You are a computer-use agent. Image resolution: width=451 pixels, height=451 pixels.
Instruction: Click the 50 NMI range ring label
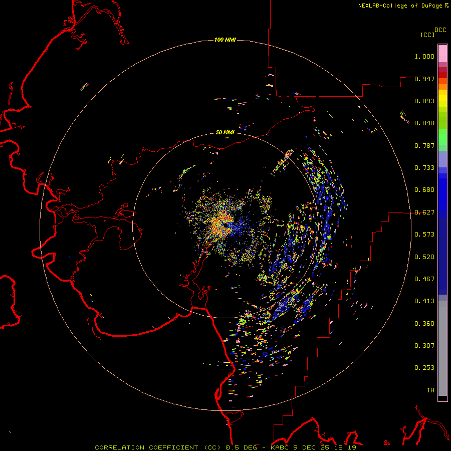coord(225,133)
